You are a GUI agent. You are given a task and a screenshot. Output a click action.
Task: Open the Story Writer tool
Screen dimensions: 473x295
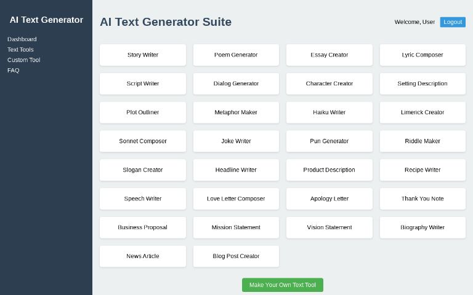coord(143,55)
